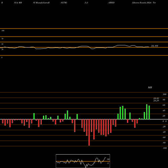Click the 80 label on the MR axis
The width and height of the screenshot is (168, 168).
point(164,100)
